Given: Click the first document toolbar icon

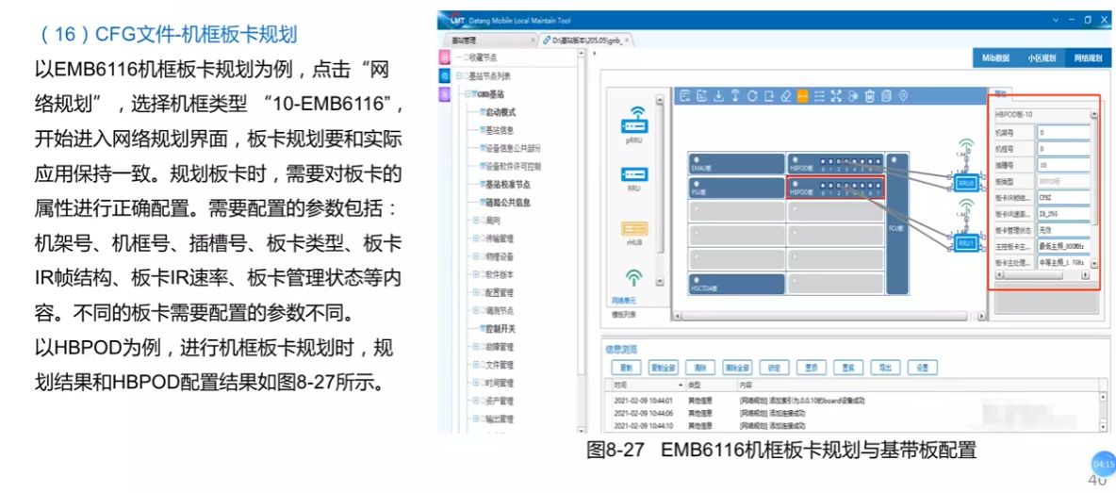Looking at the screenshot, I should (684, 96).
